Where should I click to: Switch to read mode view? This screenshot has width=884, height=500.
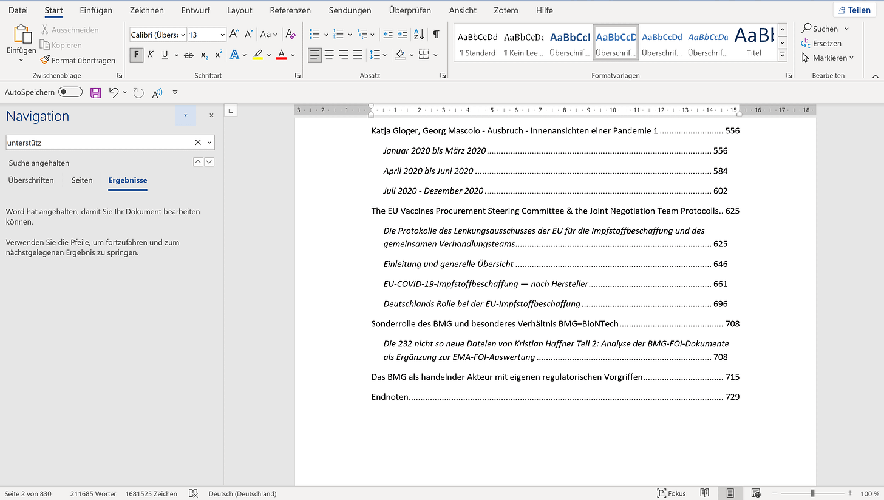coord(704,493)
